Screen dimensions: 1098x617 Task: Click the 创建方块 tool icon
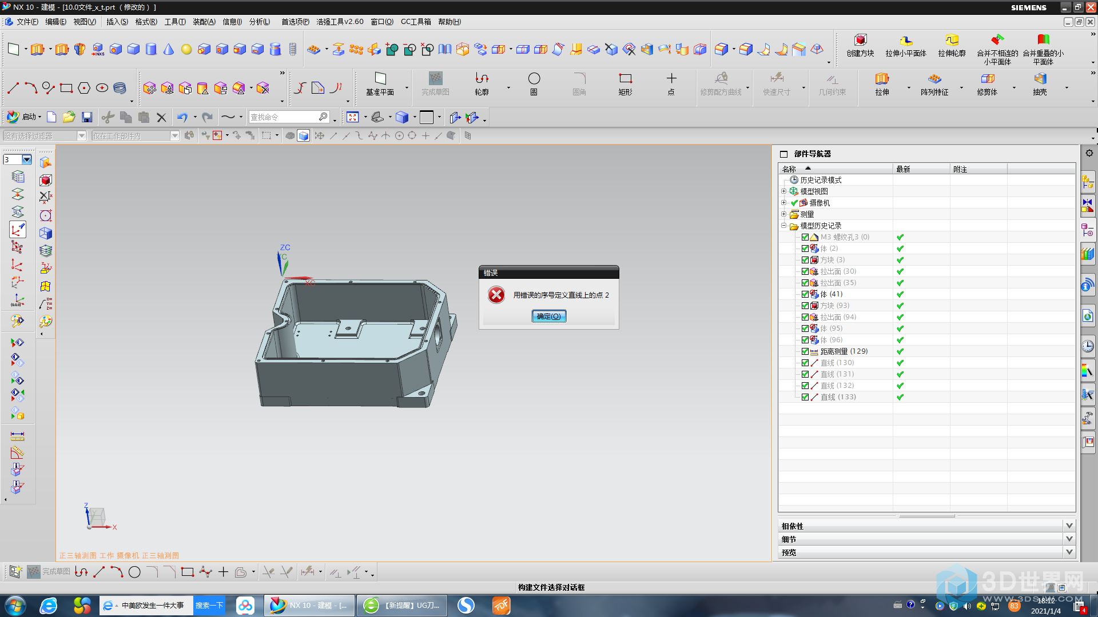click(x=860, y=40)
